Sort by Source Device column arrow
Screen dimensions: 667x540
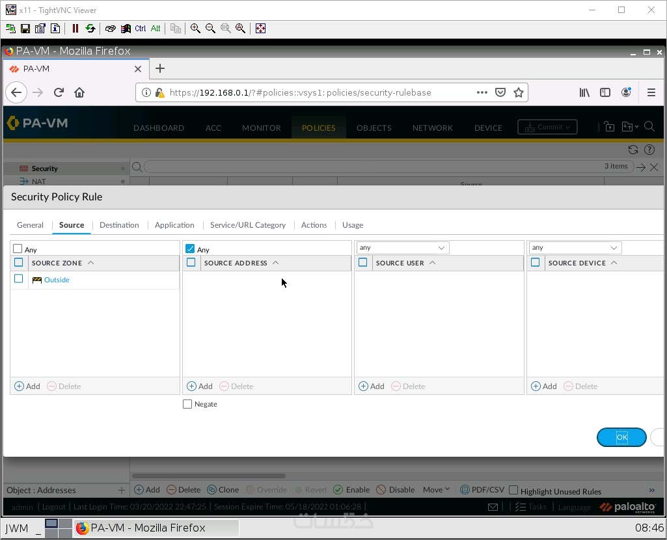pos(614,263)
